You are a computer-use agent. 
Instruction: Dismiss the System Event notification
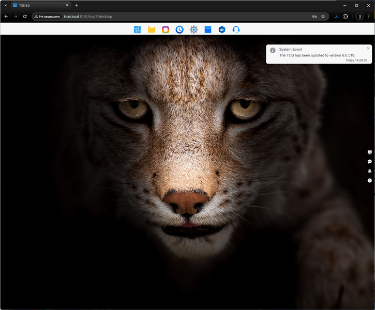point(368,48)
